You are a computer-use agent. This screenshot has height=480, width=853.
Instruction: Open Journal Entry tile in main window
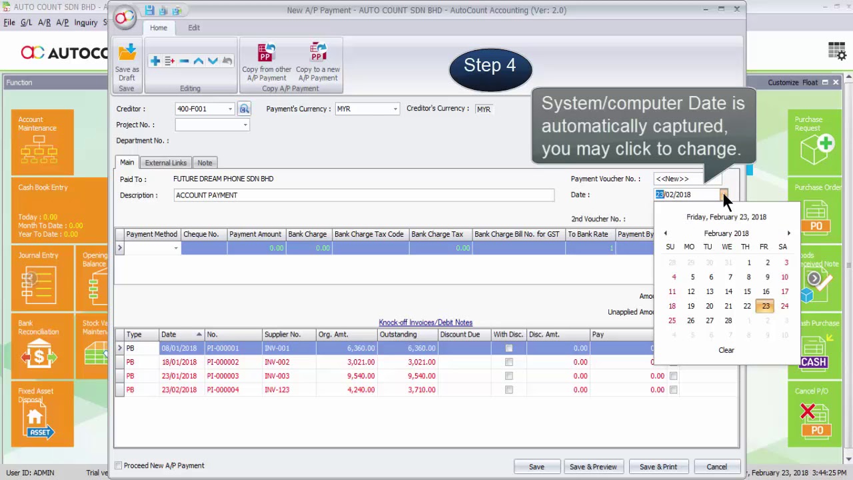[x=42, y=277]
